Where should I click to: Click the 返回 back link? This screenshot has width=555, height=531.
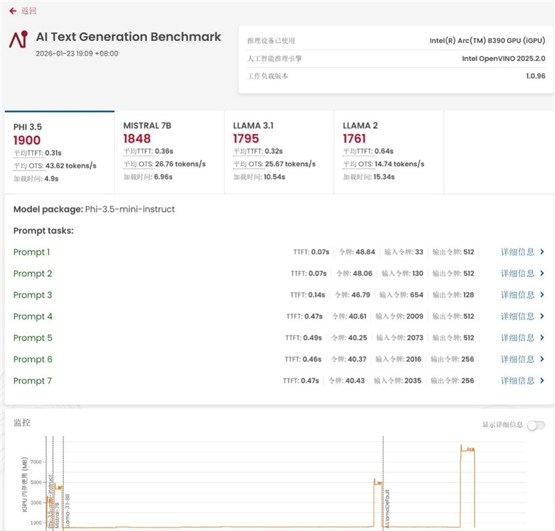click(28, 11)
